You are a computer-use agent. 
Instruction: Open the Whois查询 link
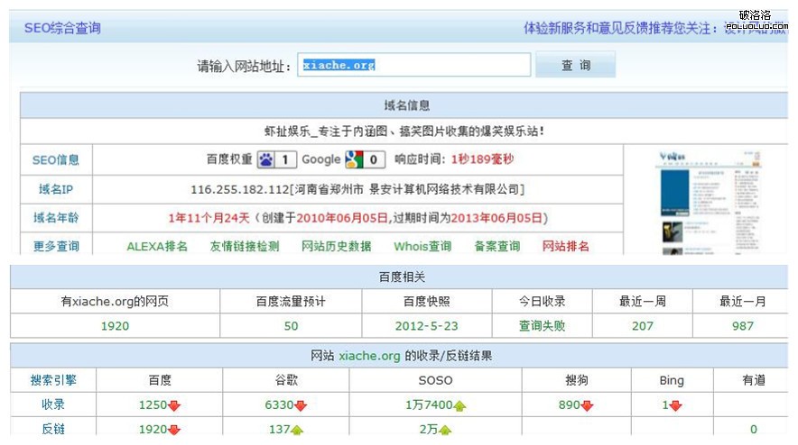(422, 246)
